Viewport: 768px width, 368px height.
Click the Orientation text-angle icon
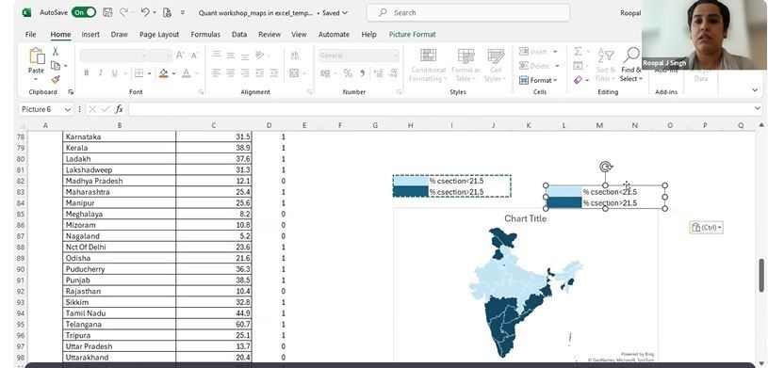[x=260, y=56]
